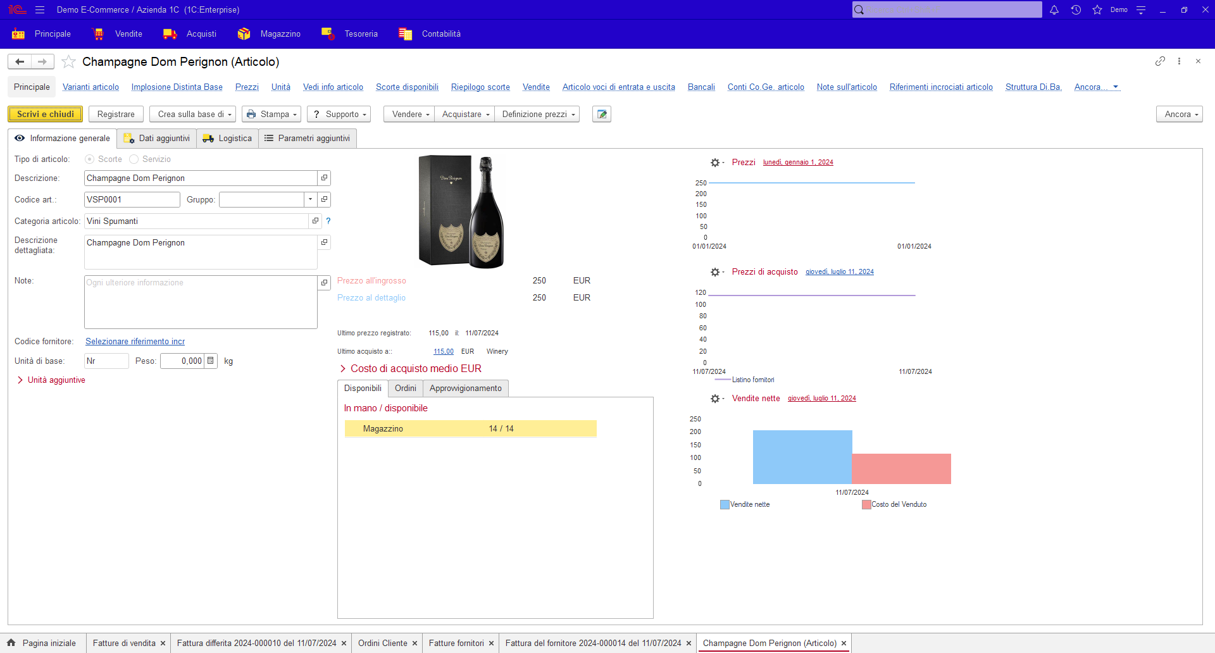This screenshot has height=653, width=1215.
Task: Open Magazzino section icon
Action: pos(244,34)
